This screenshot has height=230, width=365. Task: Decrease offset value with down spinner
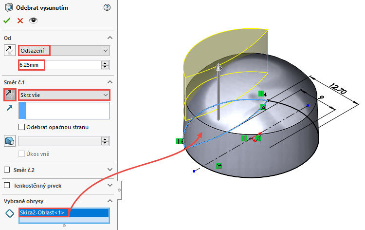coord(105,67)
